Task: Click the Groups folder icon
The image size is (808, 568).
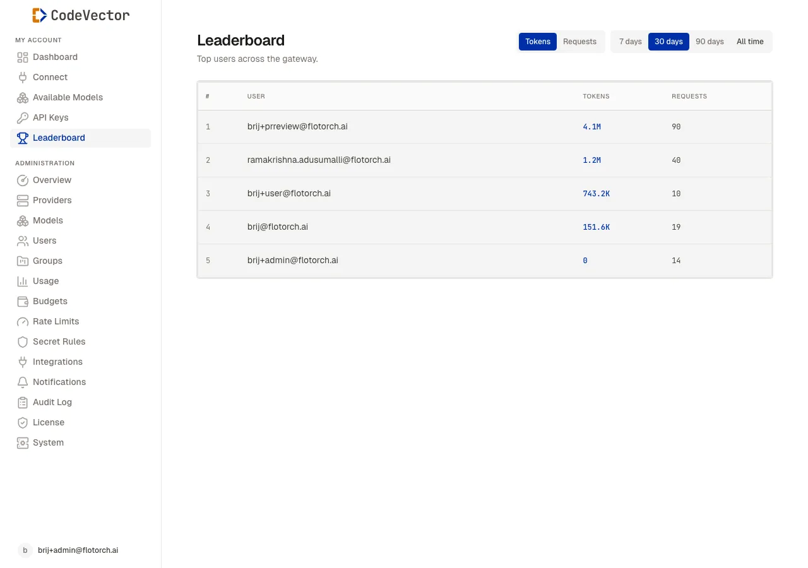Action: point(23,261)
